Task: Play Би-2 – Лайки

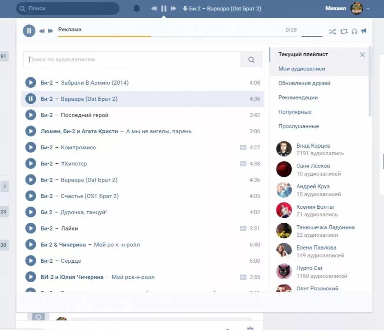Action: [30, 228]
